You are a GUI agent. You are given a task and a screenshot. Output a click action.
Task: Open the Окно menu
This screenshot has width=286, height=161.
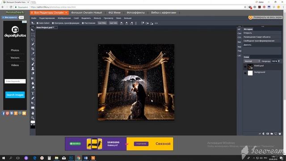(x=118, y=18)
